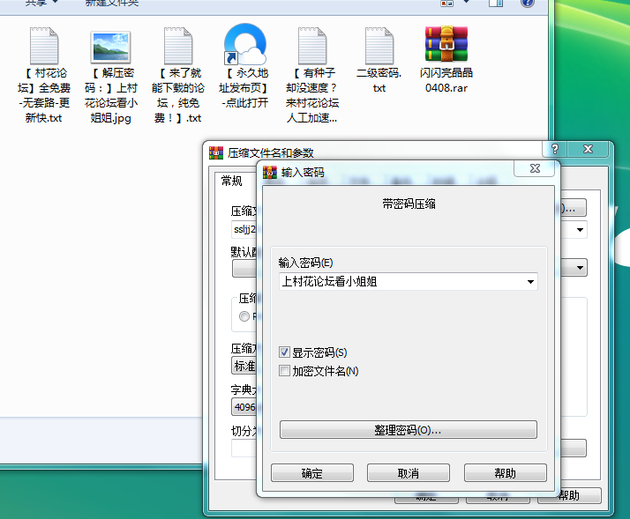
Task: Expand the password entry dropdown arrow
Action: [x=530, y=282]
